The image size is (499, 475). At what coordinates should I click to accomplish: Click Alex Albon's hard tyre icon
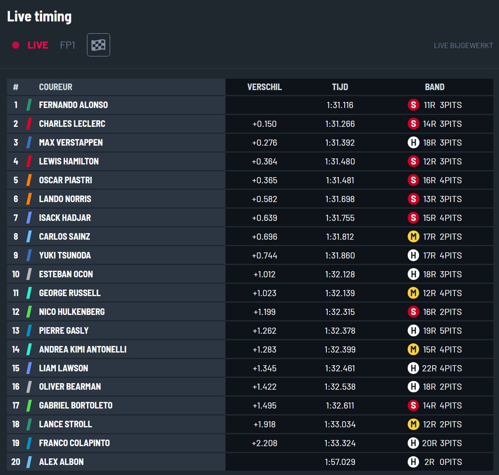pos(413,461)
